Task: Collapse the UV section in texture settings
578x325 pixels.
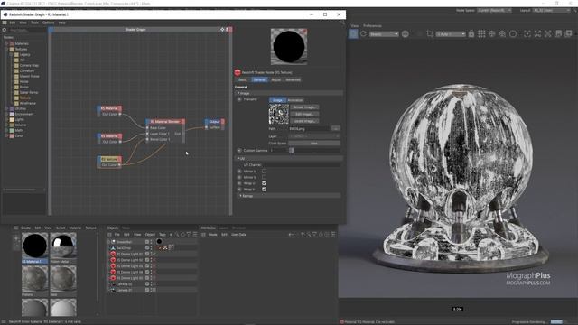Action: 238,159
